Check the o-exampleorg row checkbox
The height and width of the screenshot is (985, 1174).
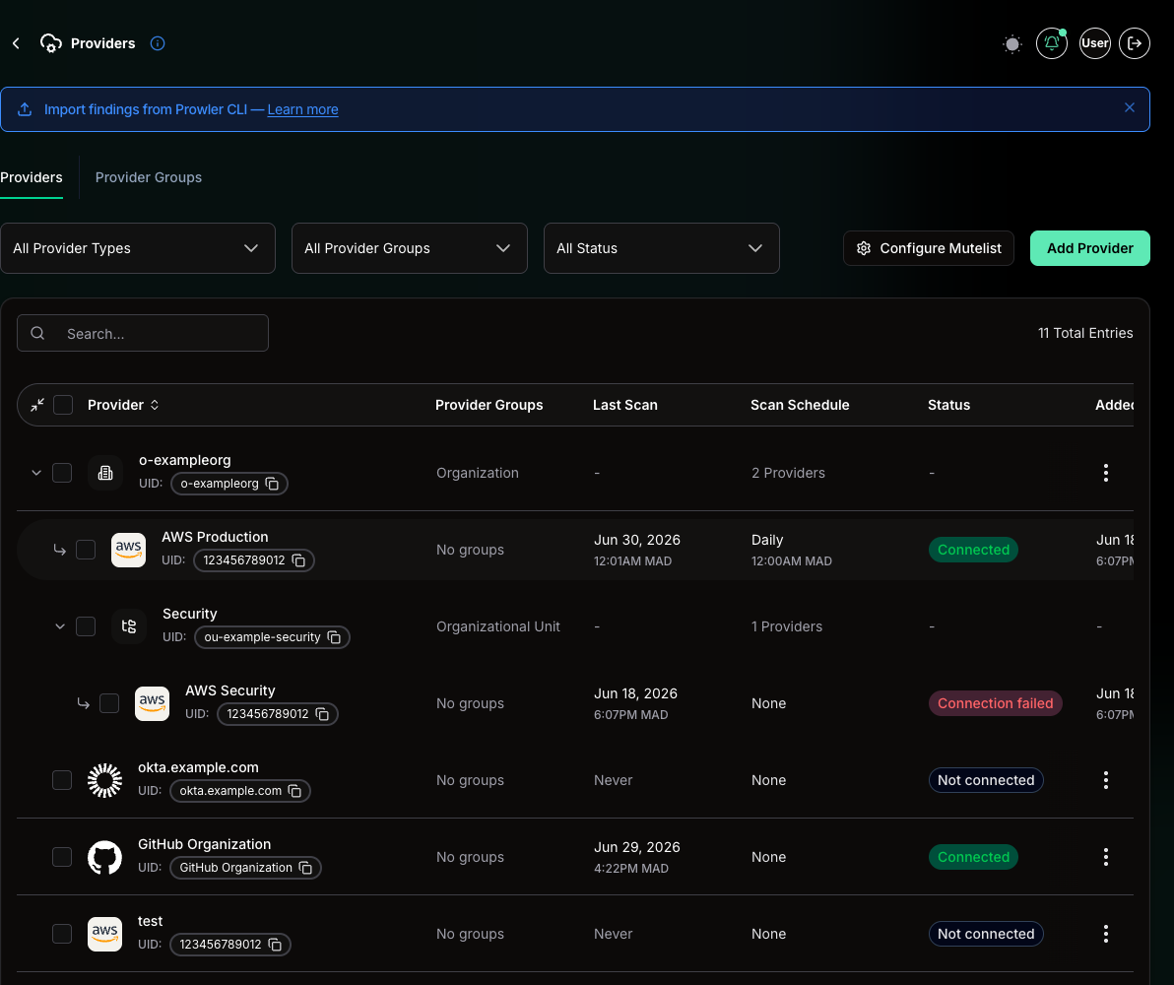[62, 473]
